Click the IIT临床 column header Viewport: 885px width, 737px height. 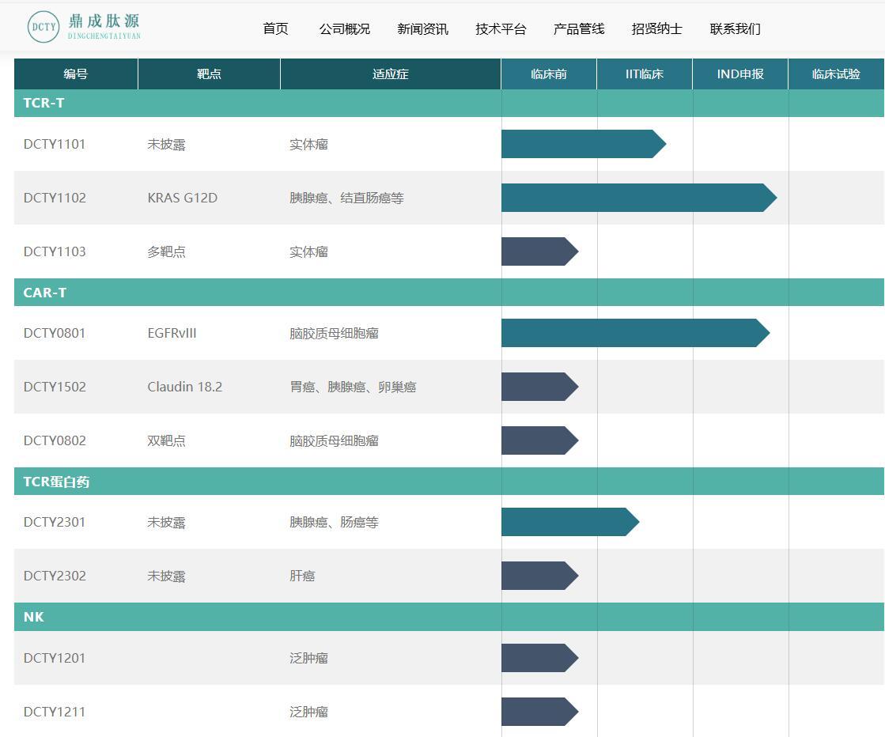[645, 74]
